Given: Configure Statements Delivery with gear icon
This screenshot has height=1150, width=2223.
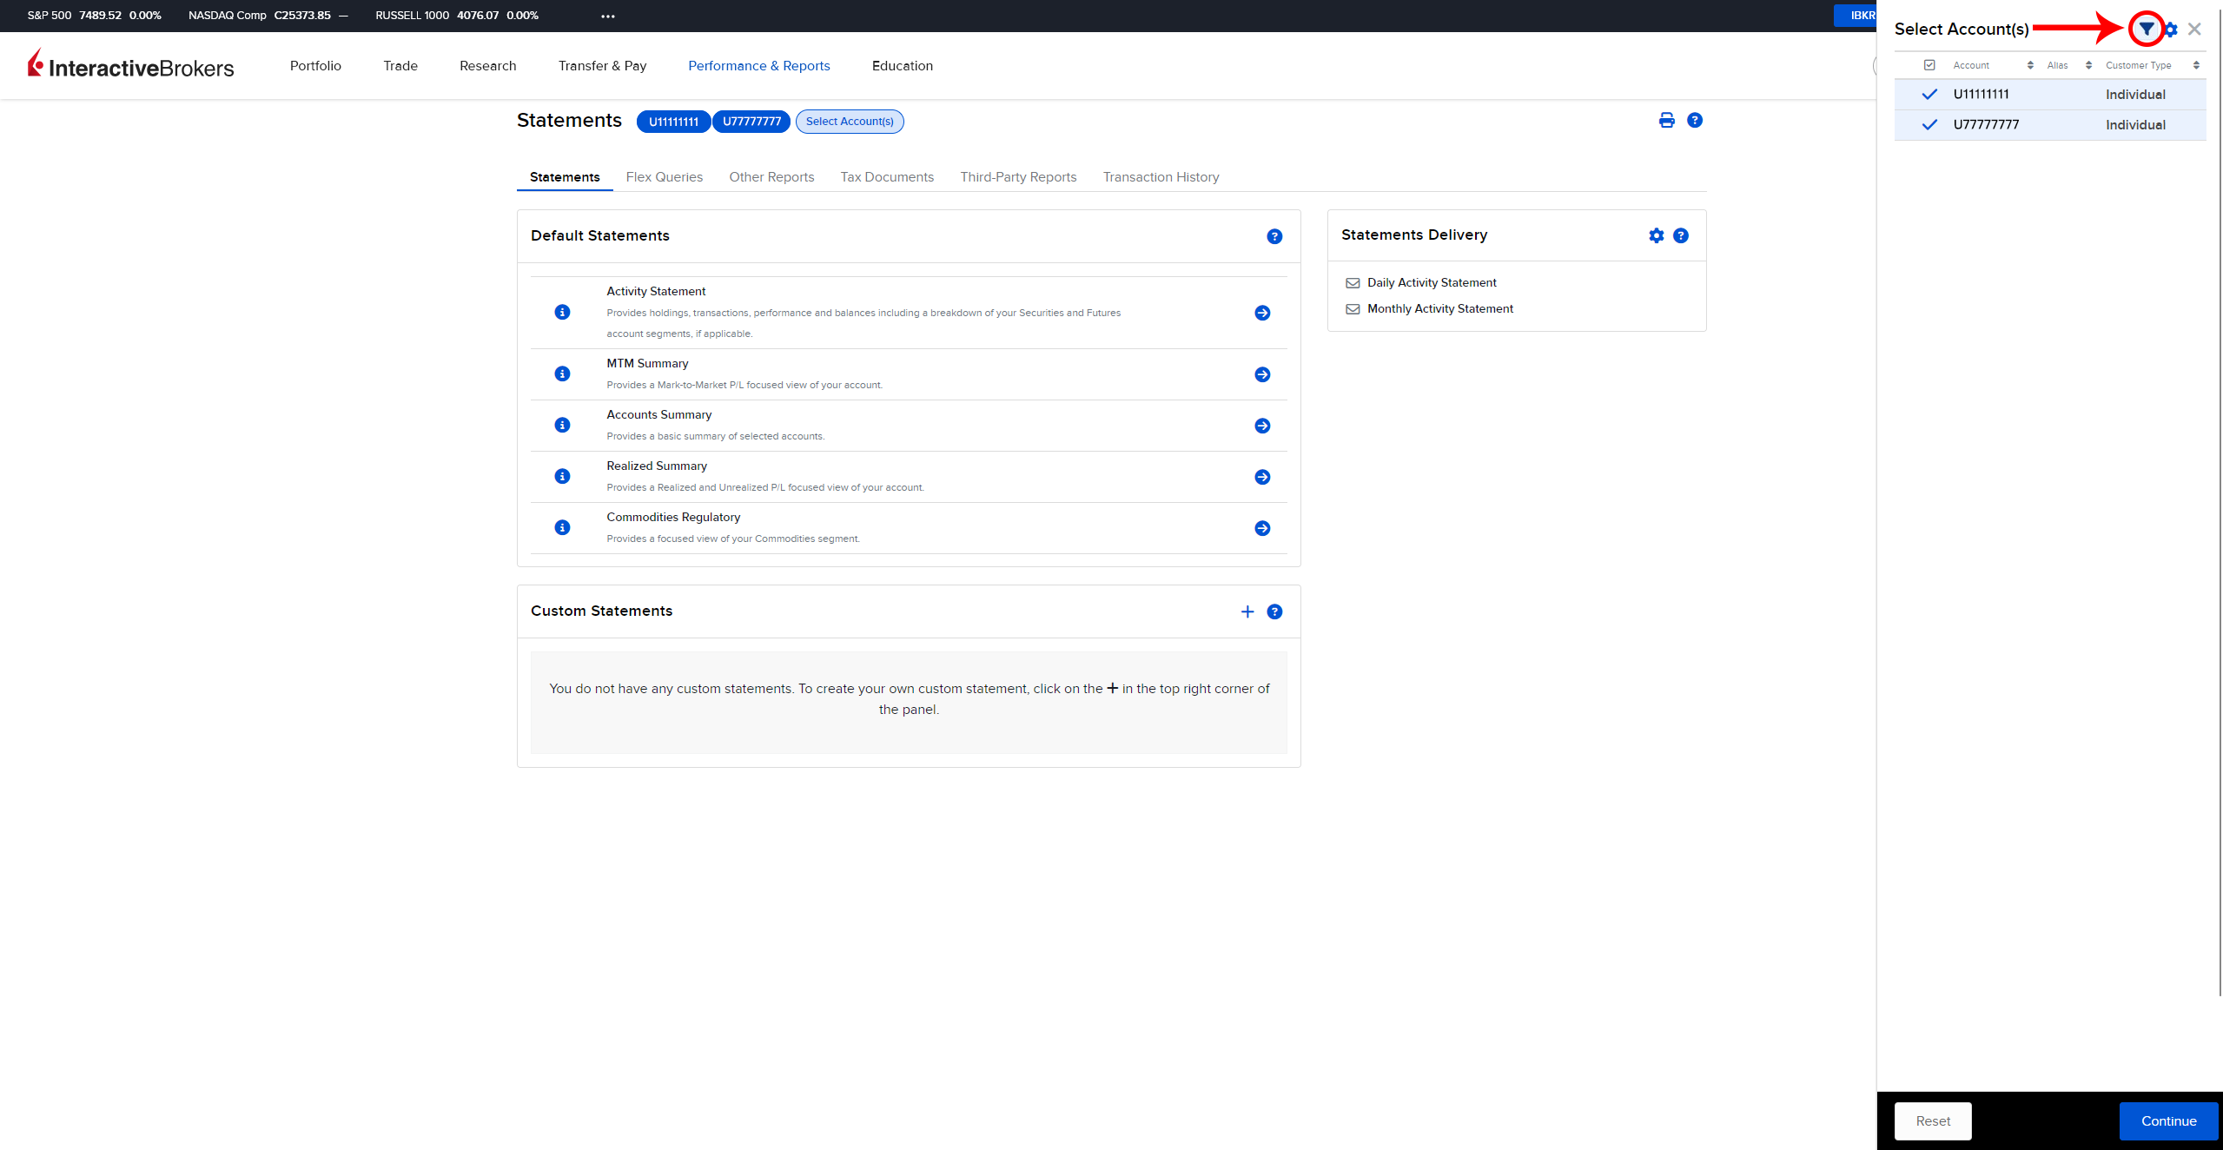Looking at the screenshot, I should (x=1657, y=235).
